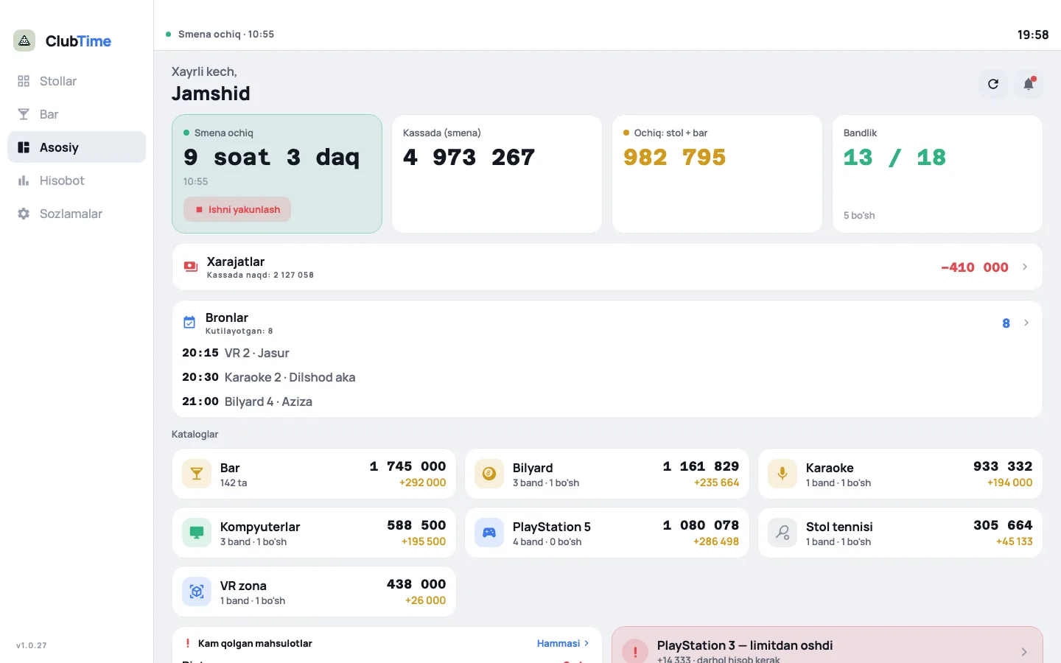Viewport: 1061px width, 663px height.
Task: Click the PlayStation 5 gamepad icon
Action: coord(489,533)
